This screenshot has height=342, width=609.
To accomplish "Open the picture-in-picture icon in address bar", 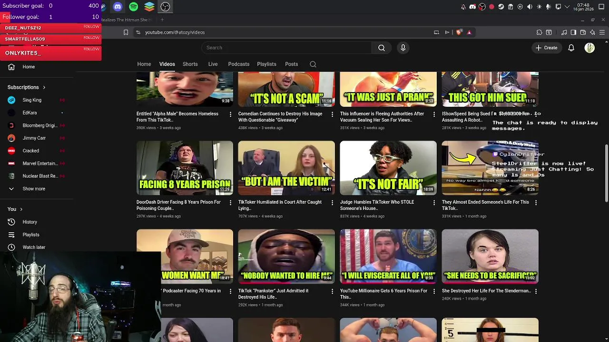I will coord(436,32).
